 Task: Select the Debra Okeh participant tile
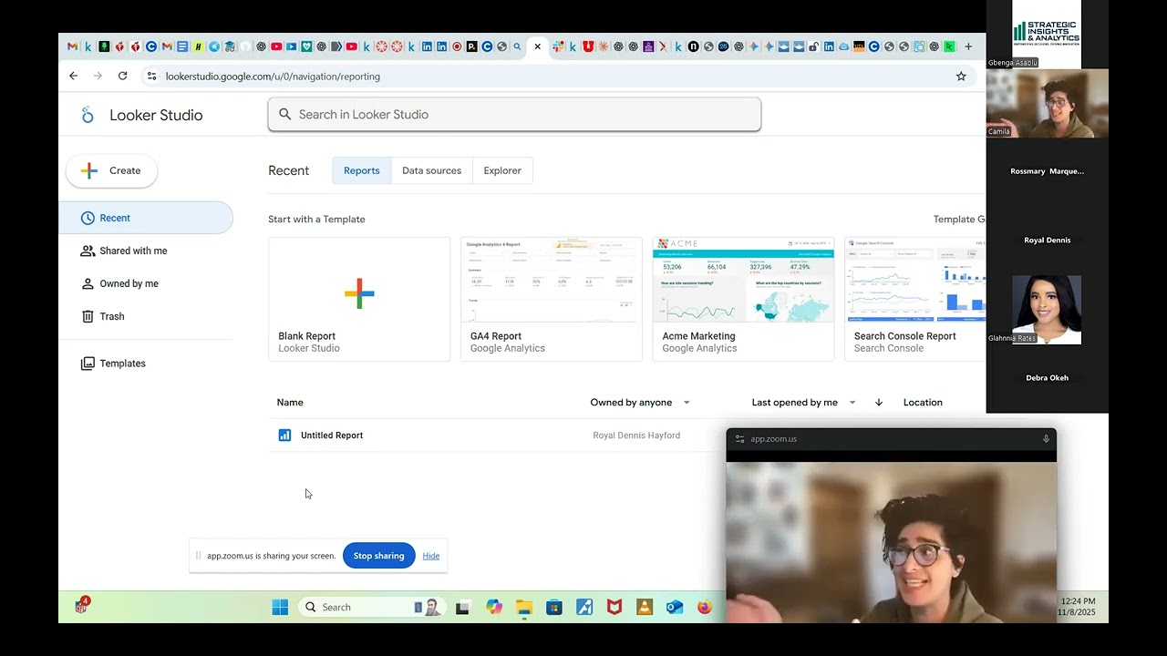pyautogui.click(x=1047, y=378)
